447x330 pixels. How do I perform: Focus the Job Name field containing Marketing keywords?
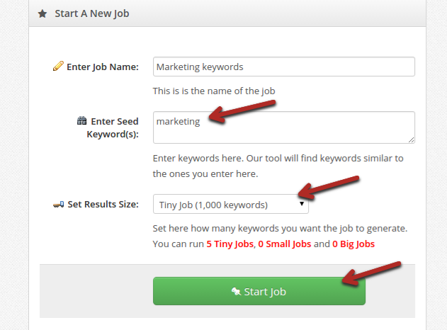tap(284, 67)
